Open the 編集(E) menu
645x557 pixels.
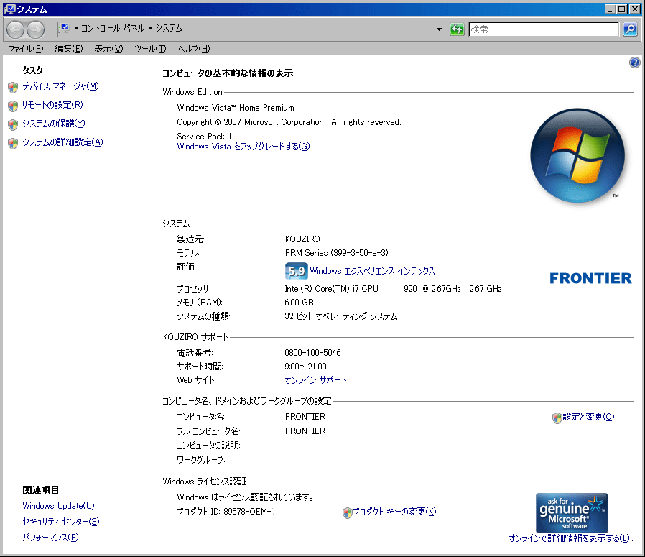[69, 49]
